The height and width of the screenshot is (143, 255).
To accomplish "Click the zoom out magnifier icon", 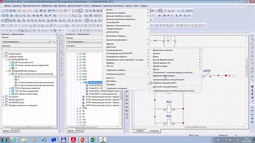I will 98,11.
